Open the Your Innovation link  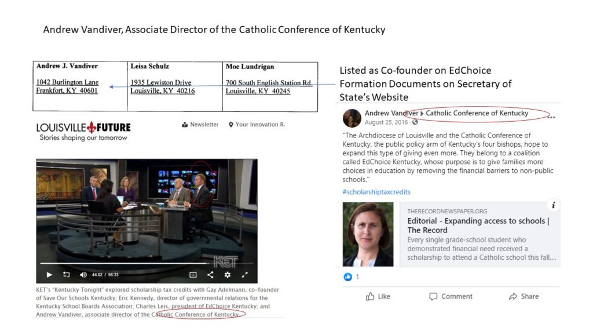pyautogui.click(x=260, y=124)
